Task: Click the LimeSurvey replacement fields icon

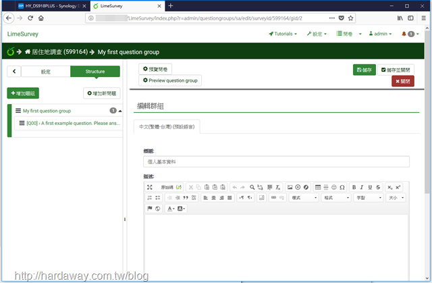Action: (179, 187)
